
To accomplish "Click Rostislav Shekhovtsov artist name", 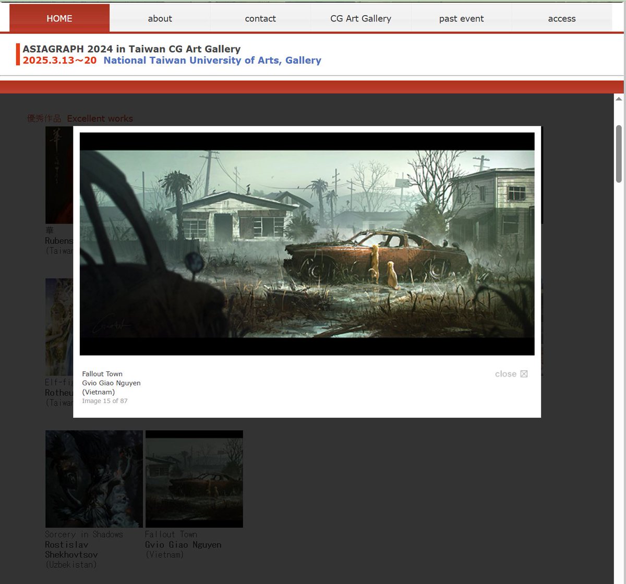I will (71, 550).
